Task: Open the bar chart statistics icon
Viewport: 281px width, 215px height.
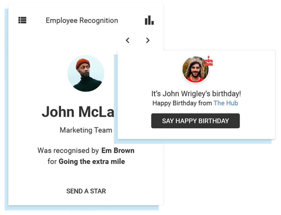Action: point(149,20)
